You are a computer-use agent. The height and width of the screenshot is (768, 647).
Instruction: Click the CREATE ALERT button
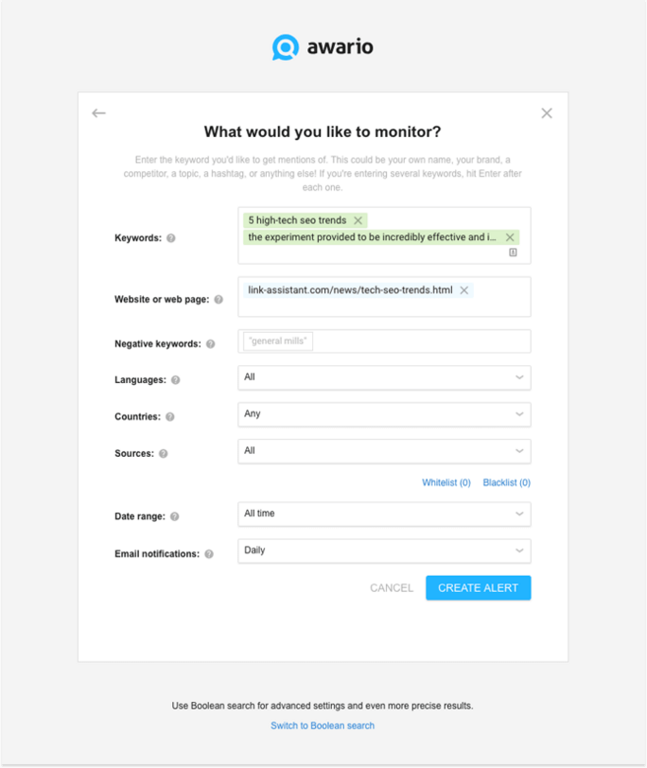pyautogui.click(x=478, y=587)
